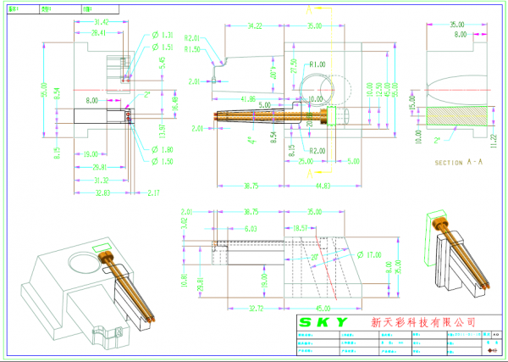Select the Ø 1.31 diameter callout

[161, 35]
